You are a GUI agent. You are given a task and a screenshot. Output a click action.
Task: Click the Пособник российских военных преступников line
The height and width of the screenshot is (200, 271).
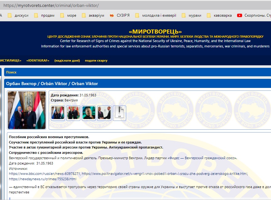pyautogui.click(x=49, y=137)
